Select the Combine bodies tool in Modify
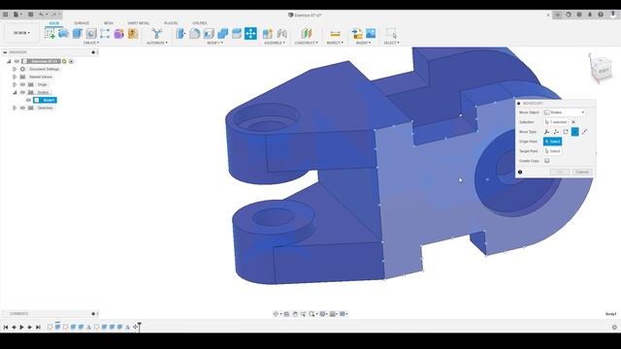 point(222,34)
